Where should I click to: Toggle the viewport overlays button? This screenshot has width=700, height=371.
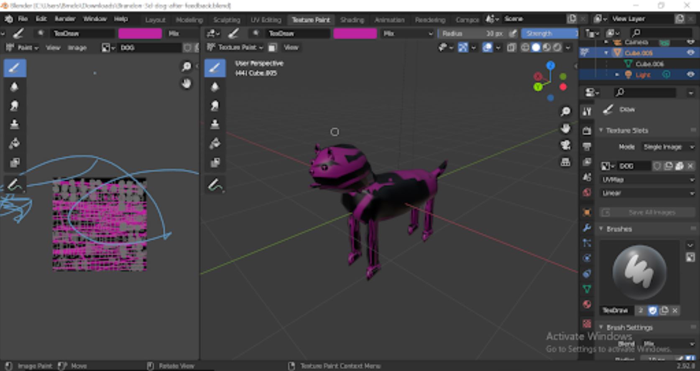point(487,48)
